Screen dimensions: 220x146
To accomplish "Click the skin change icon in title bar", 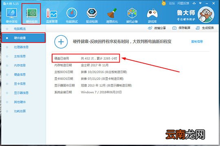I will pos(194,3).
